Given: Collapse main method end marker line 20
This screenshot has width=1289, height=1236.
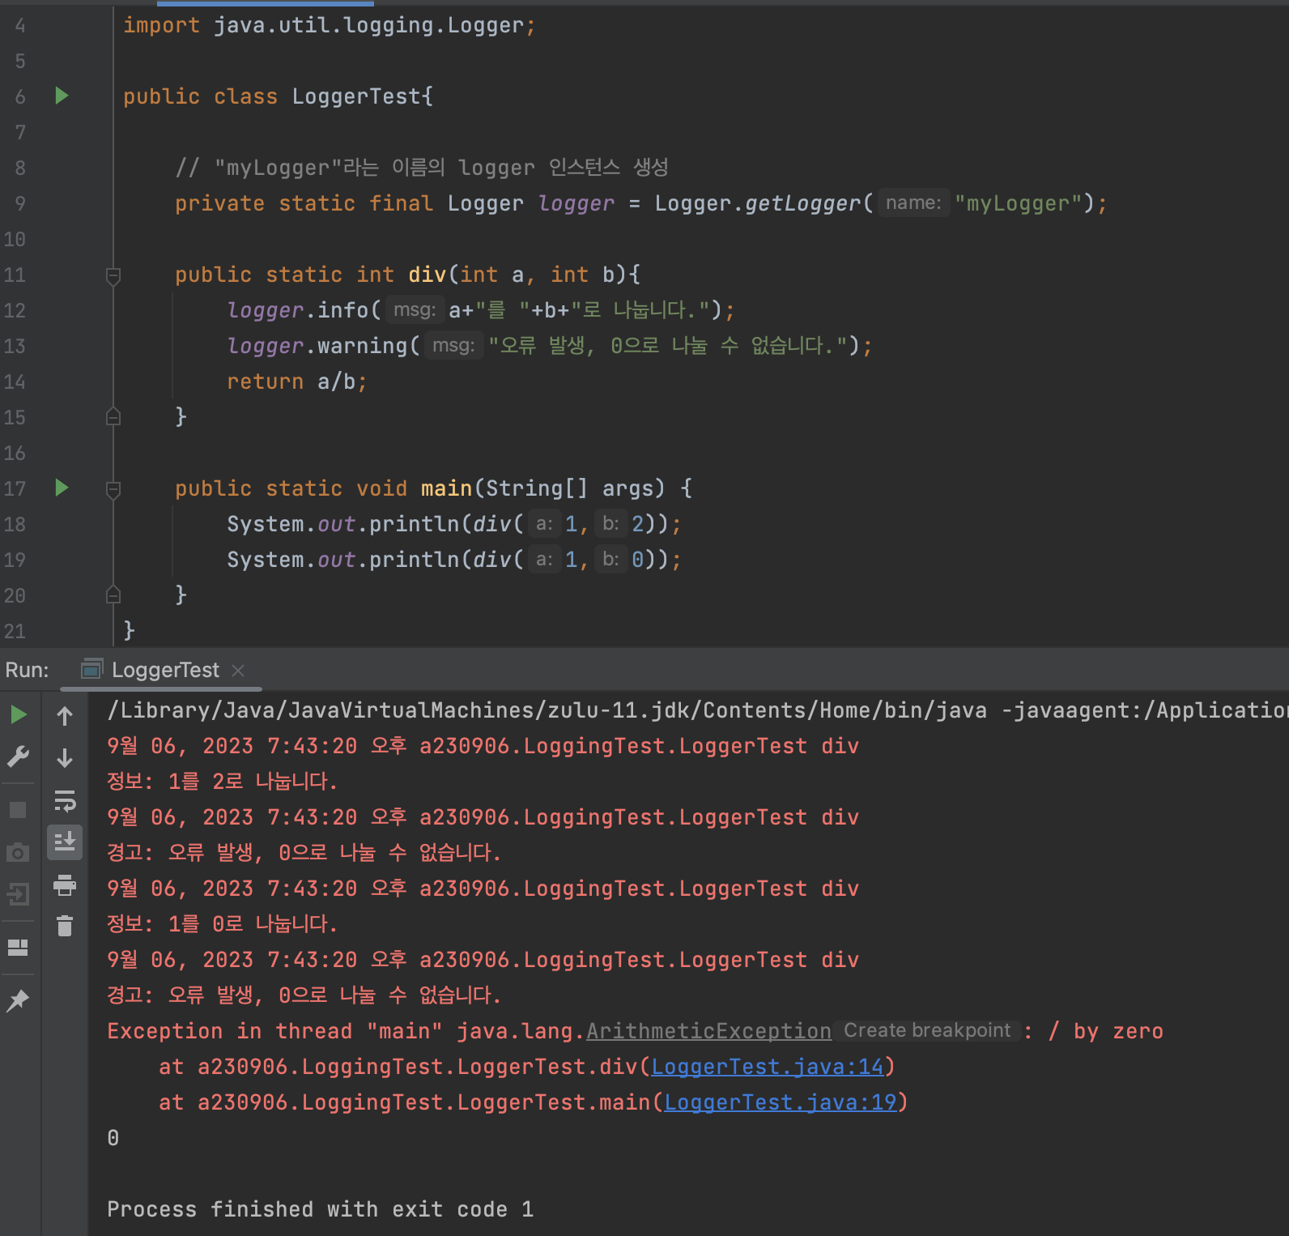Looking at the screenshot, I should (113, 595).
